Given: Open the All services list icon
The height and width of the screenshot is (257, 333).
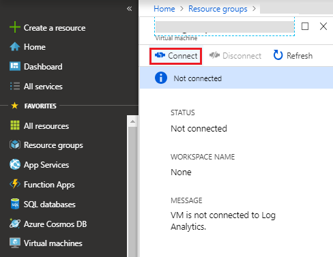Looking at the screenshot, I should (x=15, y=86).
